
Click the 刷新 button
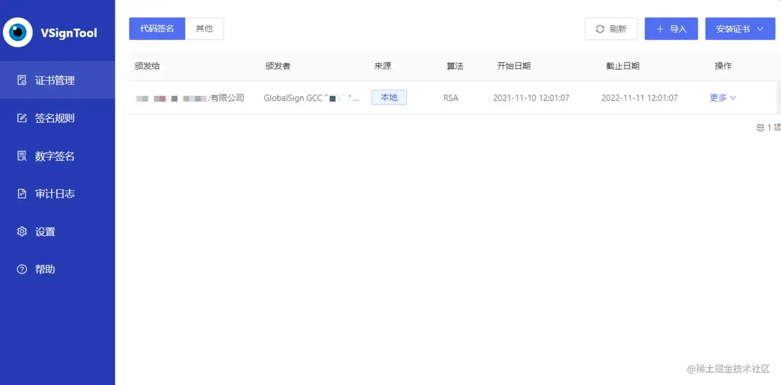point(611,29)
